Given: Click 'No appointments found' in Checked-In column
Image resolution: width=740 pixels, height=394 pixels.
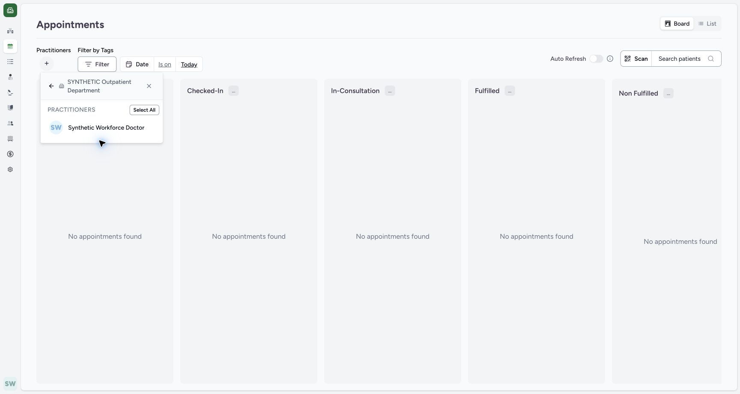Looking at the screenshot, I should pyautogui.click(x=249, y=236).
